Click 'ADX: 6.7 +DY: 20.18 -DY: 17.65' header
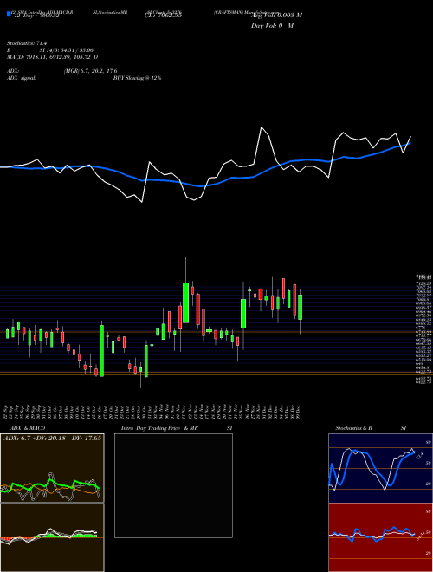 tap(52, 438)
